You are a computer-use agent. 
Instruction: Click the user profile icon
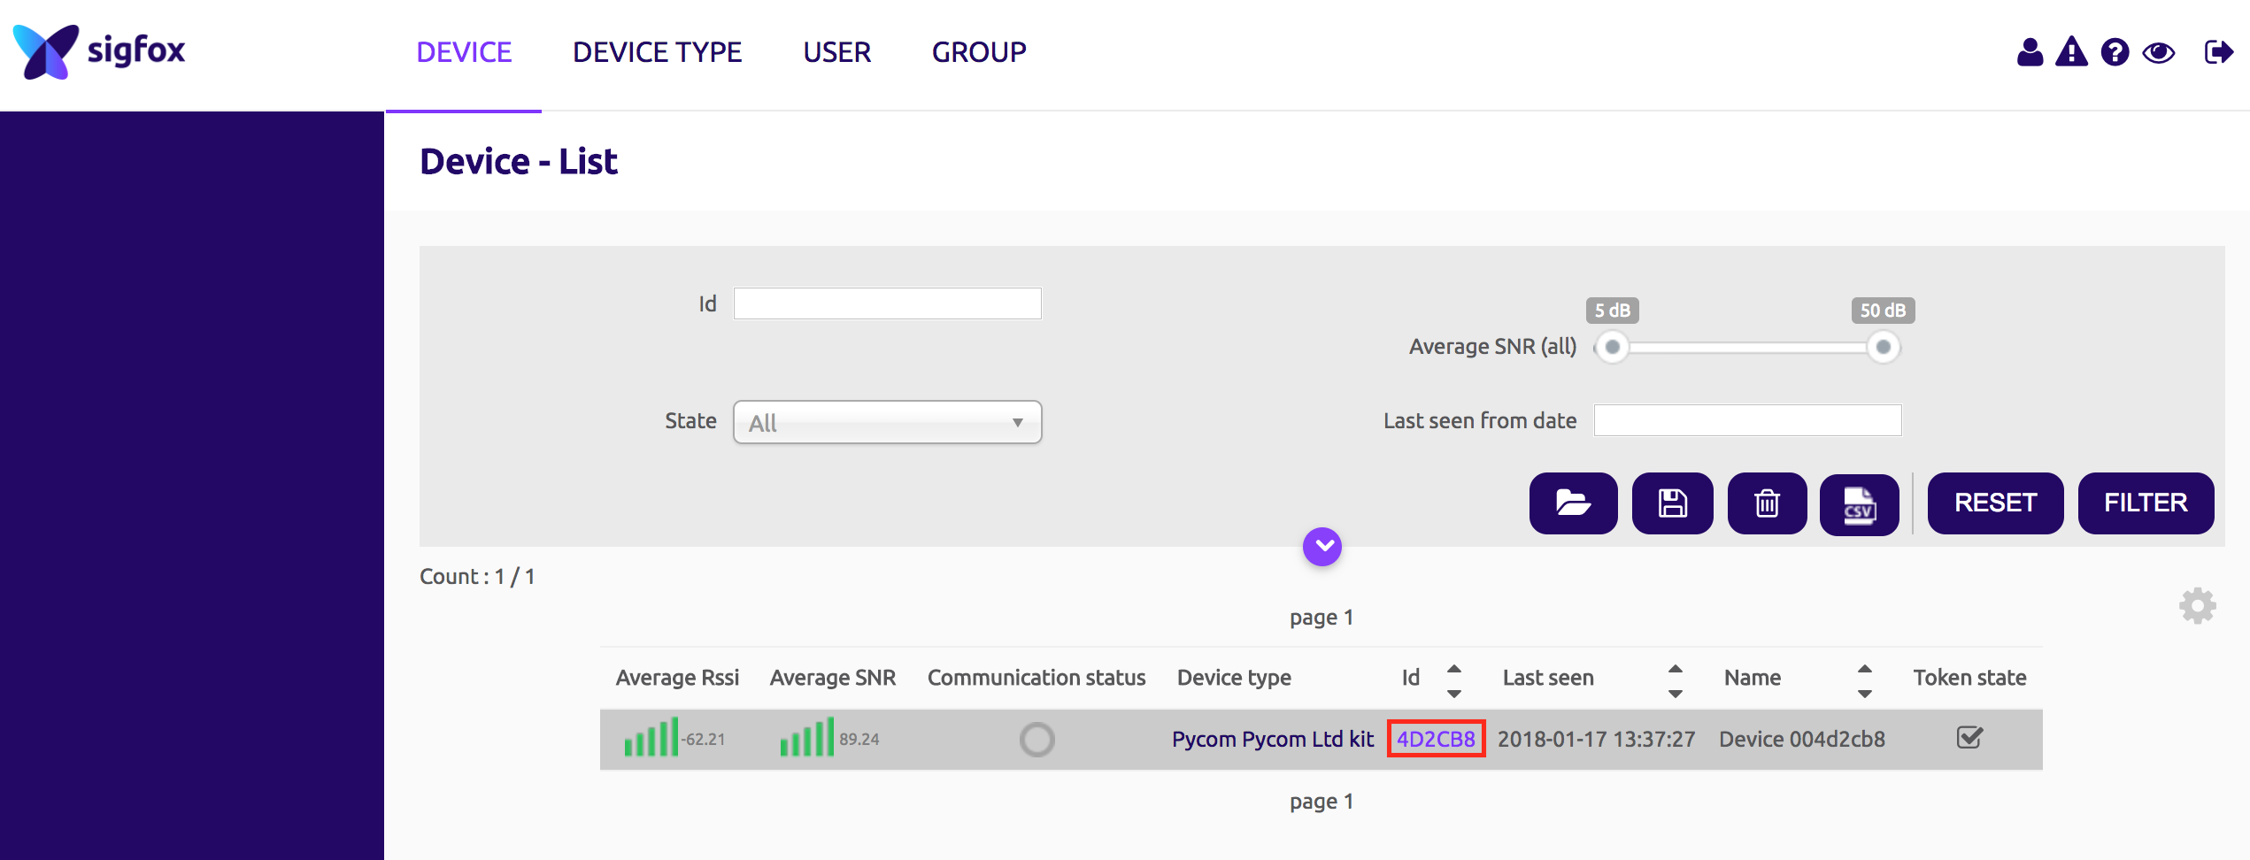2030,53
